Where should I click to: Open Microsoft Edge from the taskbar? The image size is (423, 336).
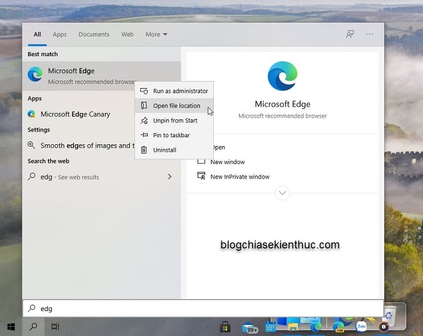click(x=315, y=327)
